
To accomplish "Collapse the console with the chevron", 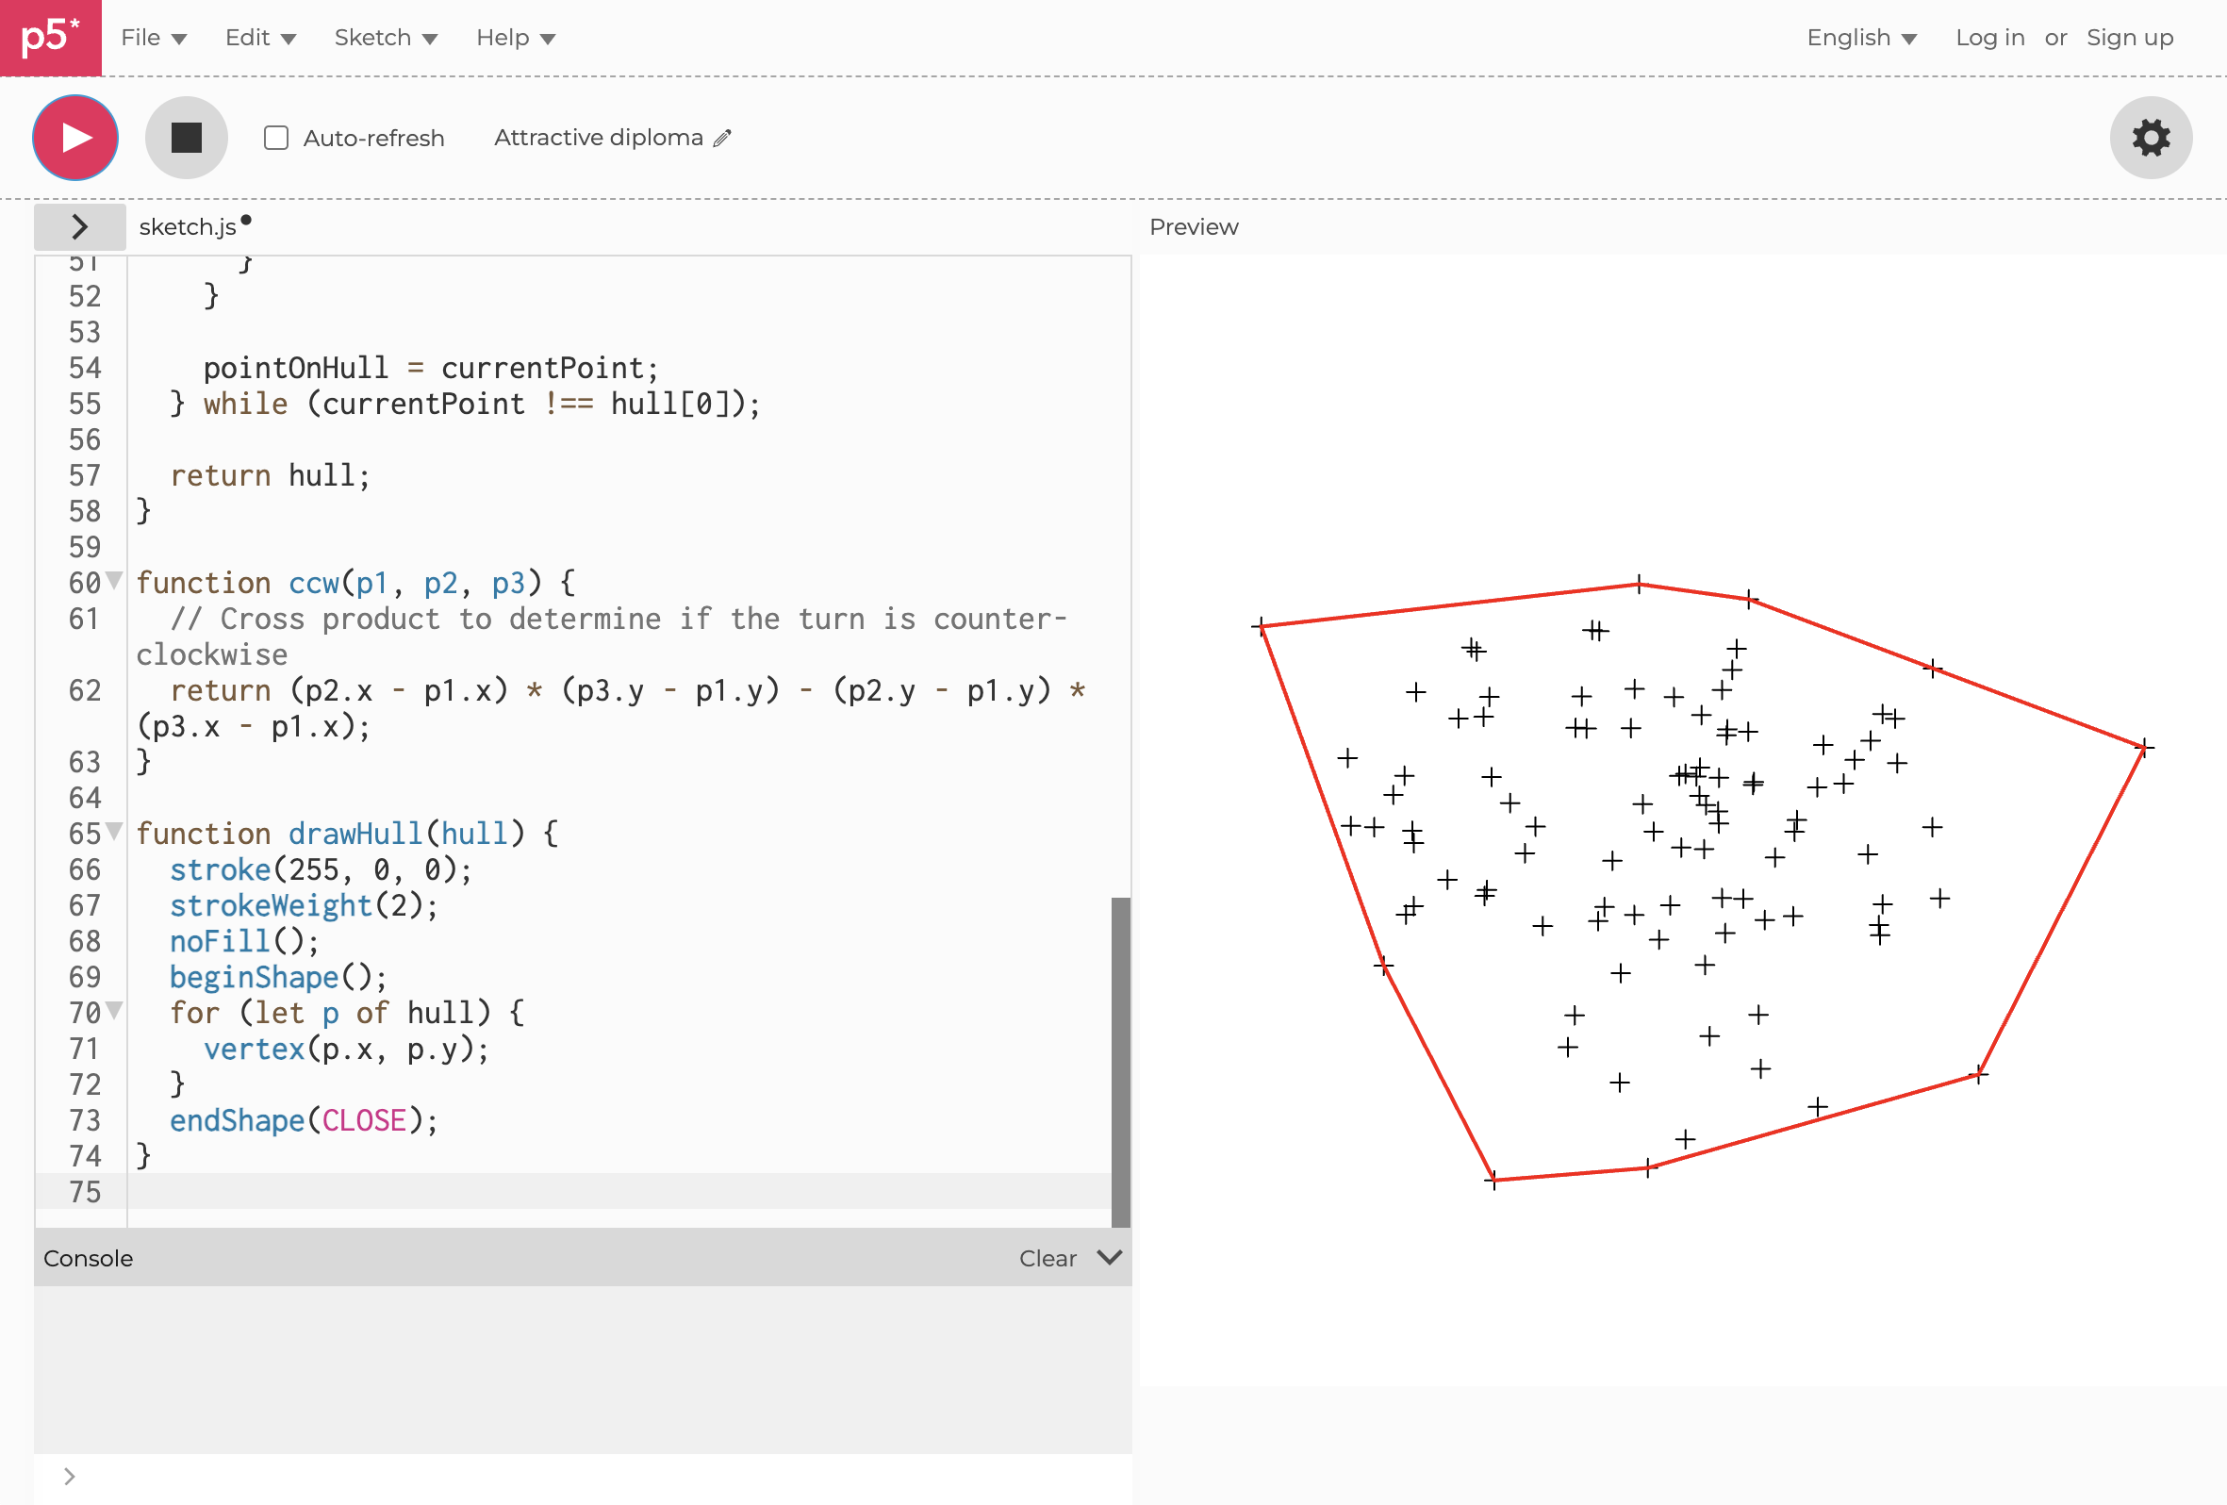I will (1110, 1258).
